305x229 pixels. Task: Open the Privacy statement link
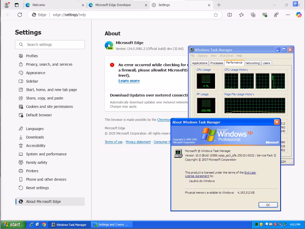[x=138, y=142]
